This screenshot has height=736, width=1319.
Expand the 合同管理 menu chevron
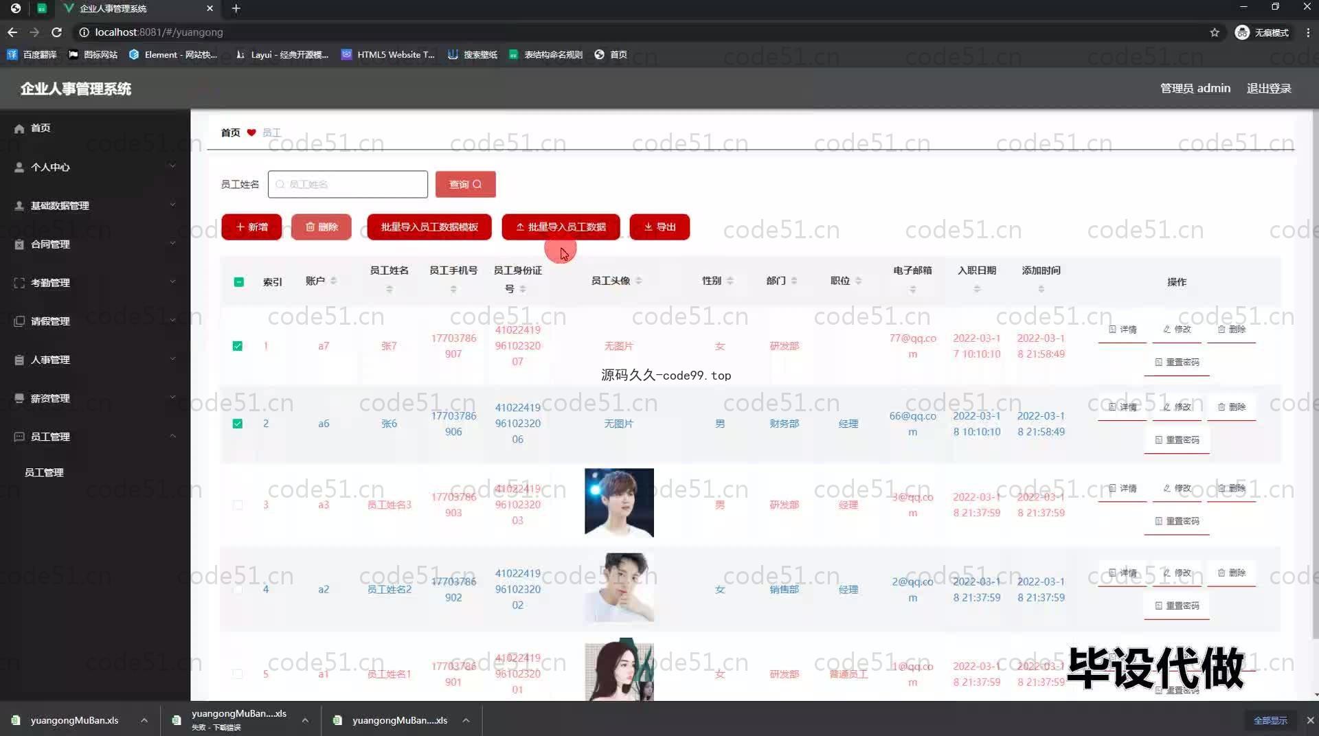[172, 243]
